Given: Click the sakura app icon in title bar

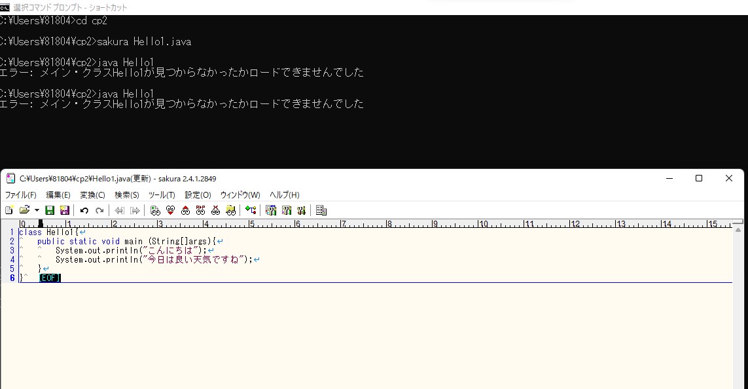Looking at the screenshot, I should tap(10, 179).
